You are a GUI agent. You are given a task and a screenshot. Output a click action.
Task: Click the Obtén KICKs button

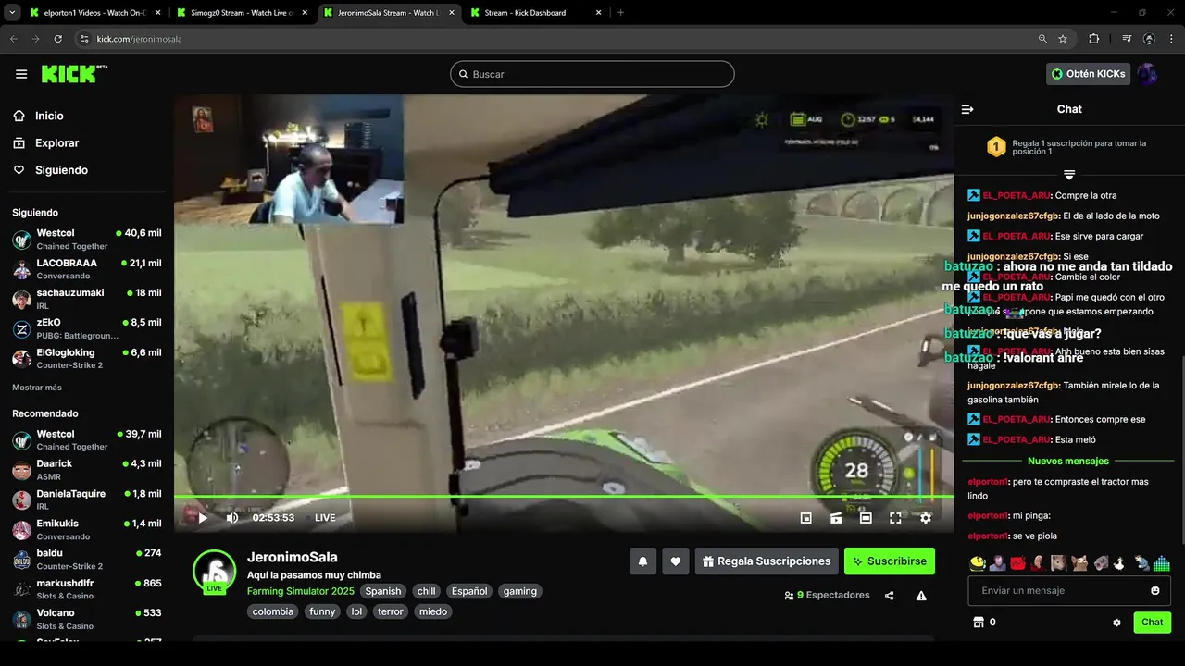(x=1089, y=74)
